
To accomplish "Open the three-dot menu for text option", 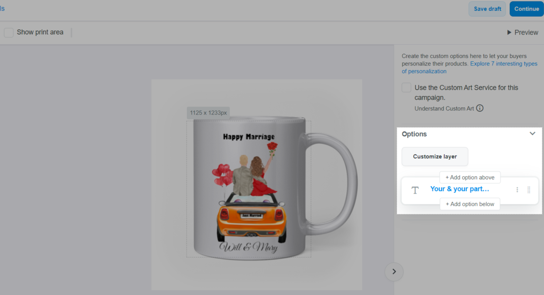I will point(517,190).
